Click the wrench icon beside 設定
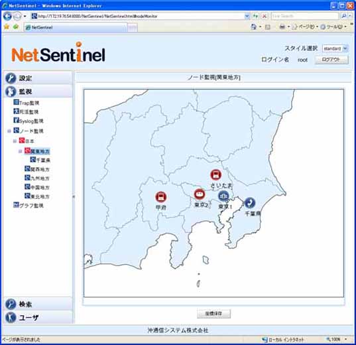This screenshot has width=356, height=345. pyautogui.click(x=11, y=78)
